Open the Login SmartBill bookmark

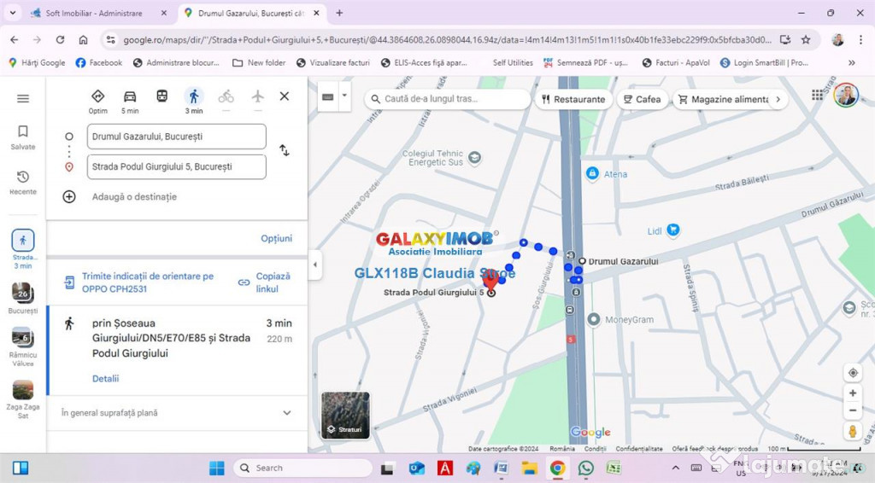coord(764,63)
